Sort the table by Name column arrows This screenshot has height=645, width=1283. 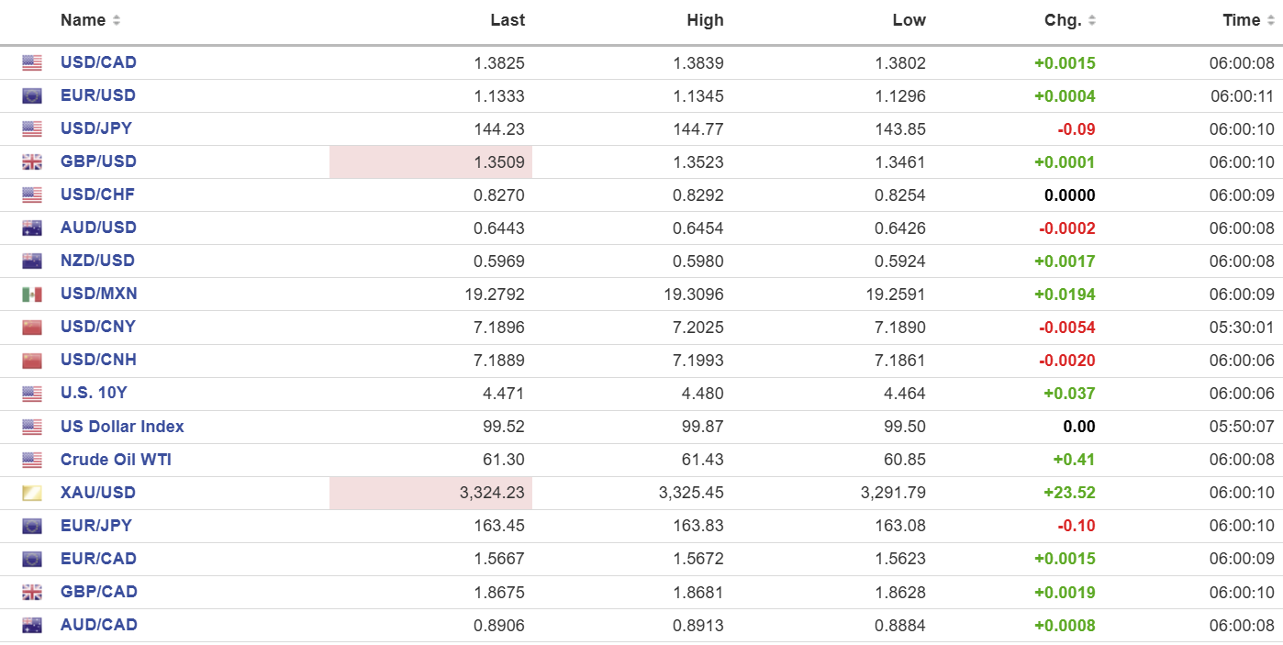(x=117, y=20)
